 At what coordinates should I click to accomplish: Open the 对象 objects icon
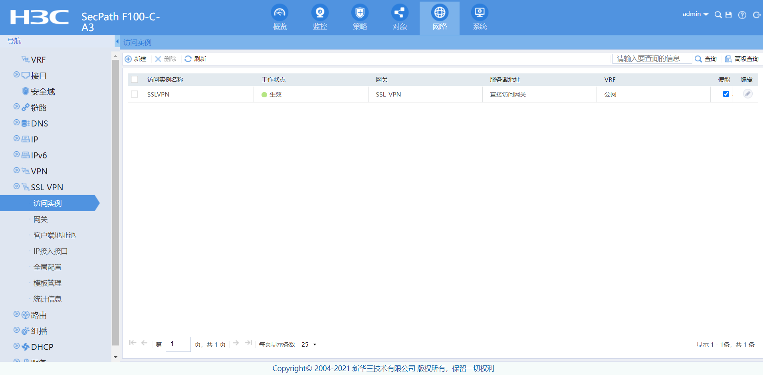click(400, 13)
